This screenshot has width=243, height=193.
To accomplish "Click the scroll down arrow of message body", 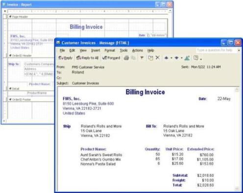I will coord(237,189).
